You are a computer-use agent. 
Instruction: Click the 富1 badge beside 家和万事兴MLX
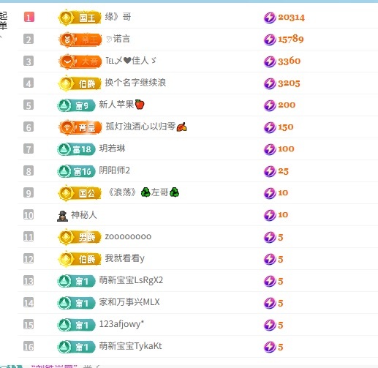[x=76, y=303]
